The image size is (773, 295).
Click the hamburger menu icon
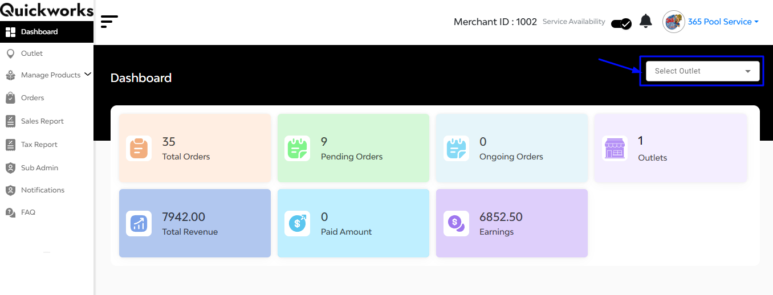pyautogui.click(x=109, y=22)
